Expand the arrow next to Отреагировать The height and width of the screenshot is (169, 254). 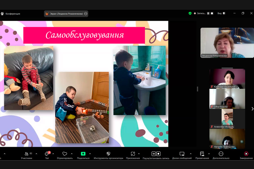(x=72, y=154)
